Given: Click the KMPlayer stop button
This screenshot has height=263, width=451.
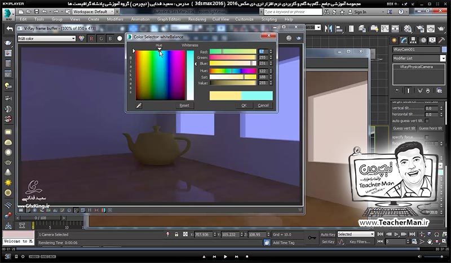Looking at the screenshot, I should click(247, 256).
